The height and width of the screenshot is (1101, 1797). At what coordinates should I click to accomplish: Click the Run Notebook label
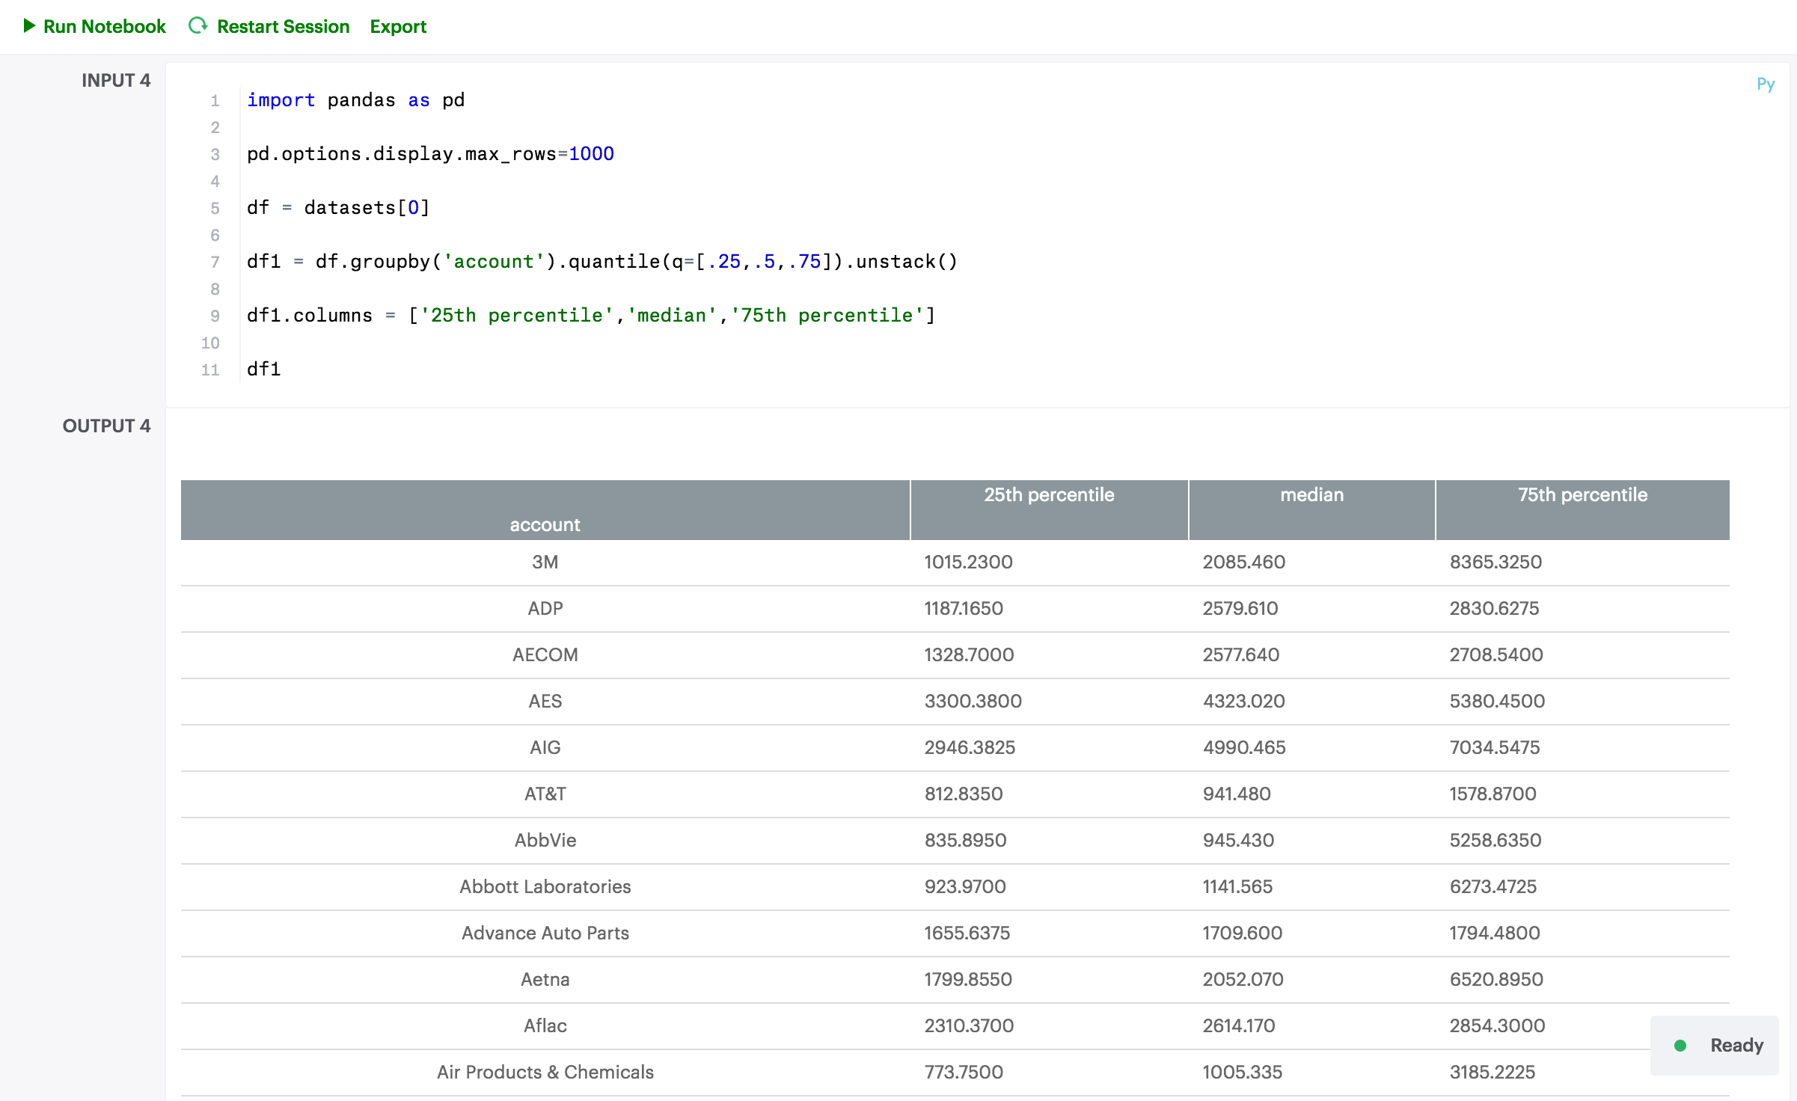[105, 26]
